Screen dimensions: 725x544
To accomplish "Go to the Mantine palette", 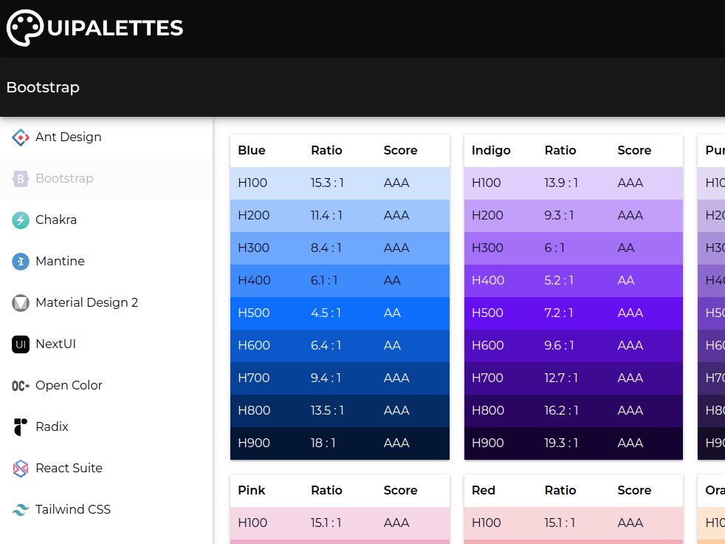I will tap(106, 261).
